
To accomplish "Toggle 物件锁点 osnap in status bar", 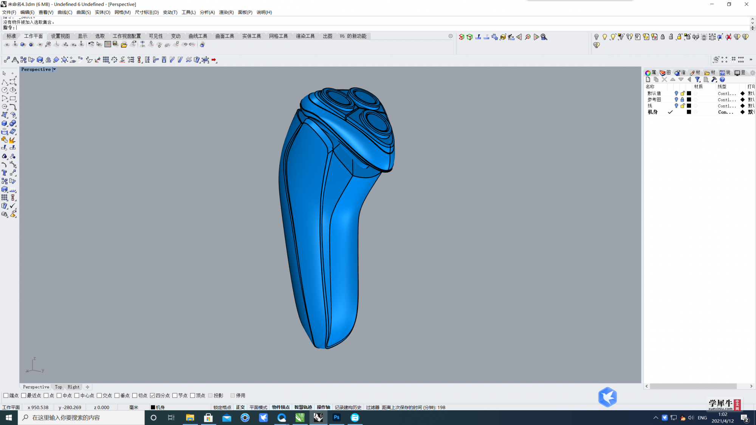I will click(280, 407).
